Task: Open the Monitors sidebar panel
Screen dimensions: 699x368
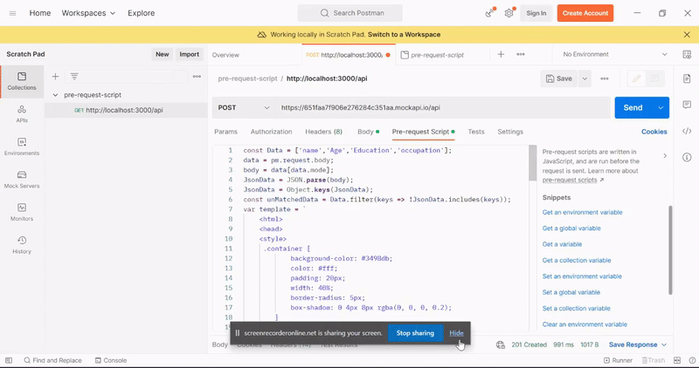Action: (22, 212)
